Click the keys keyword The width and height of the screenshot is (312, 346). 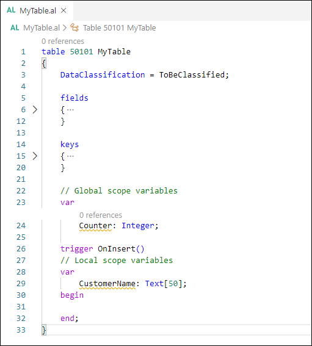[70, 145]
